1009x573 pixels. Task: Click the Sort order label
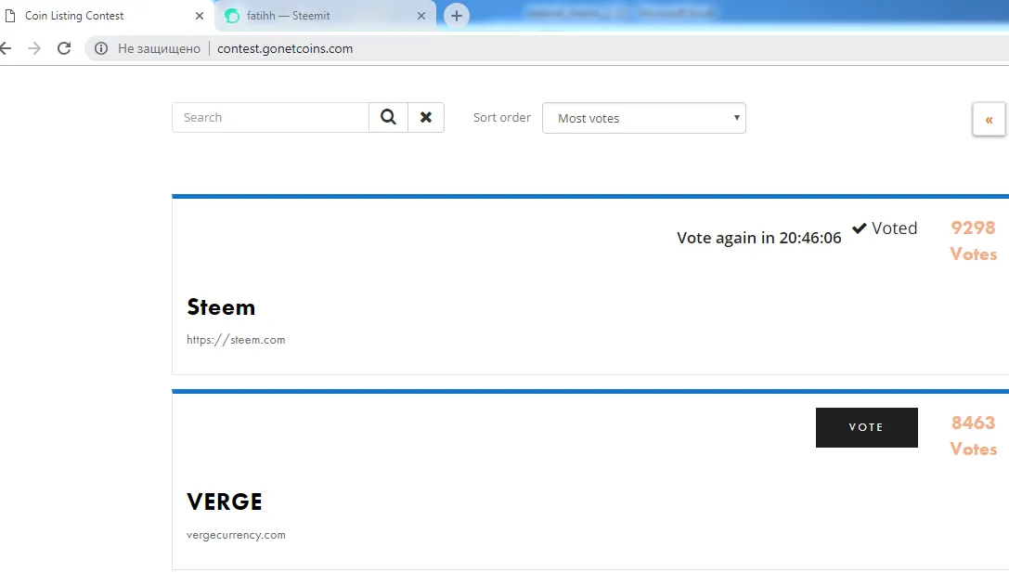pyautogui.click(x=502, y=117)
